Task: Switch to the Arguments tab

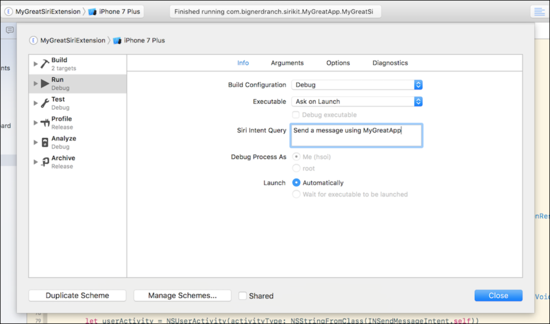Action: point(287,63)
